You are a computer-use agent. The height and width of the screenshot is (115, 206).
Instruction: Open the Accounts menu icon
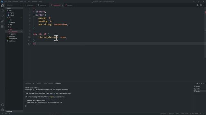pos(3,105)
